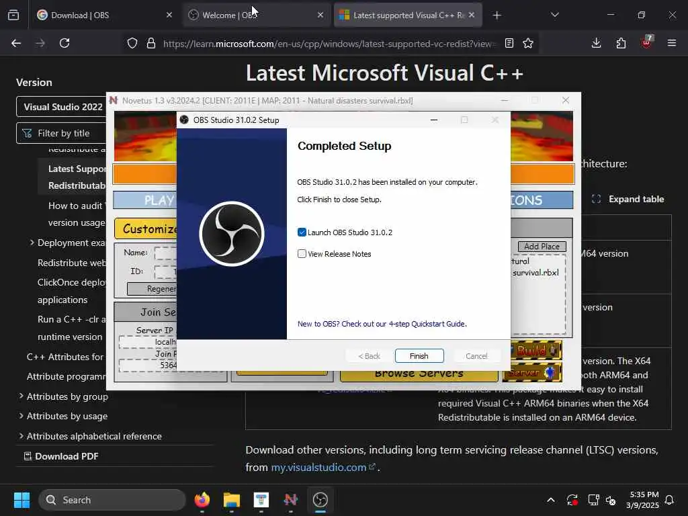Bookmark this page with the star

point(528,43)
